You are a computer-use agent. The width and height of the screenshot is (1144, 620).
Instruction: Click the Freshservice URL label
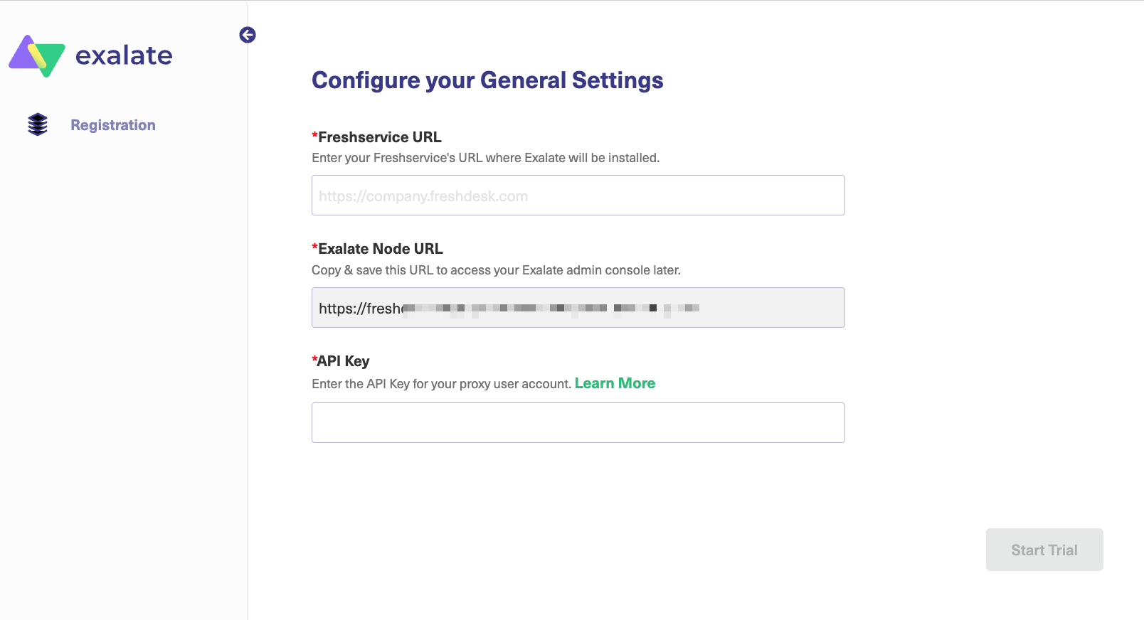(379, 137)
